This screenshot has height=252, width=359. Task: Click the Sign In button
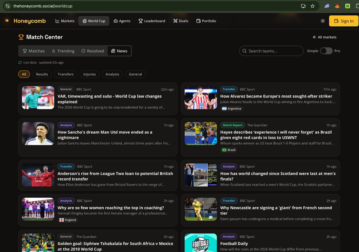point(344,21)
